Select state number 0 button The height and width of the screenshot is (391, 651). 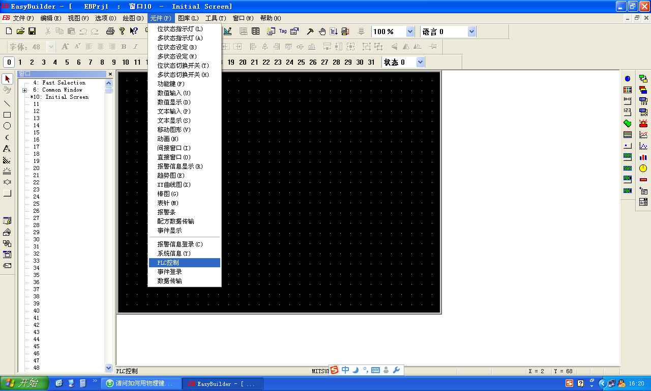pos(9,62)
